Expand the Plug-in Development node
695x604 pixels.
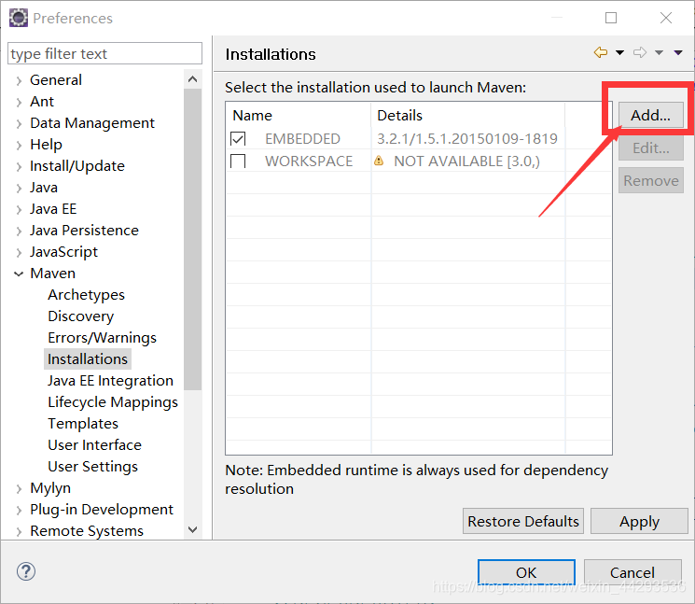point(19,511)
